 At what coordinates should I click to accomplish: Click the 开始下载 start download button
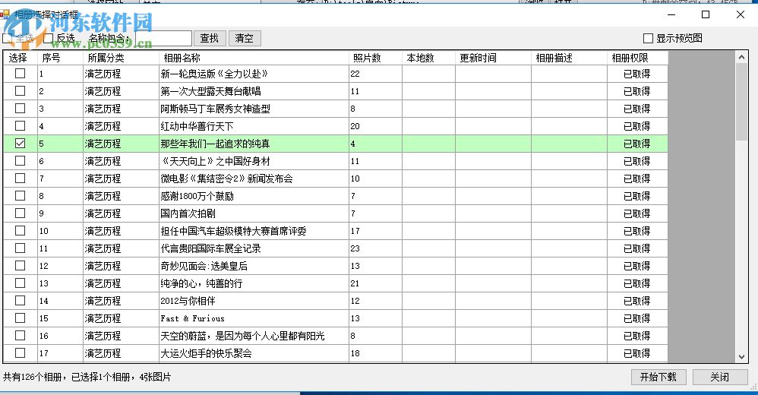point(659,377)
